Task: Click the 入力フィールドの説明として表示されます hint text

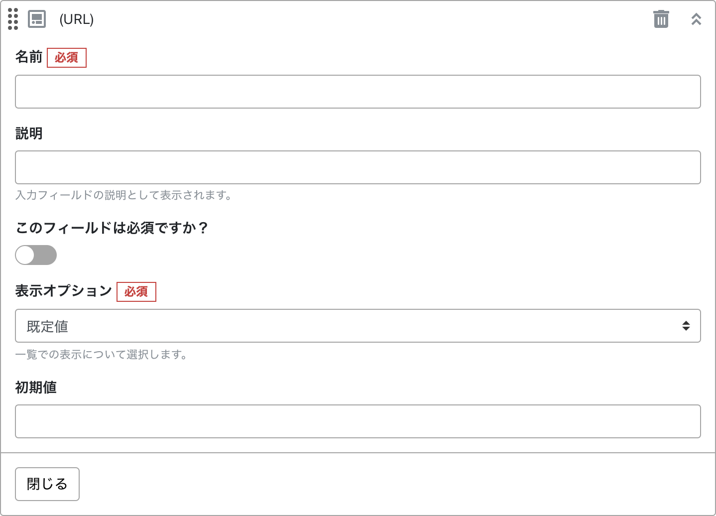Action: point(123,195)
